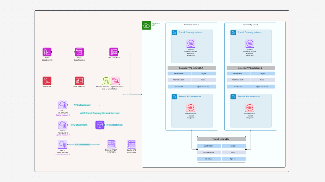This screenshot has width=325, height=182.
Task: Switch to the Availability Zone B section
Action: pos(250,25)
